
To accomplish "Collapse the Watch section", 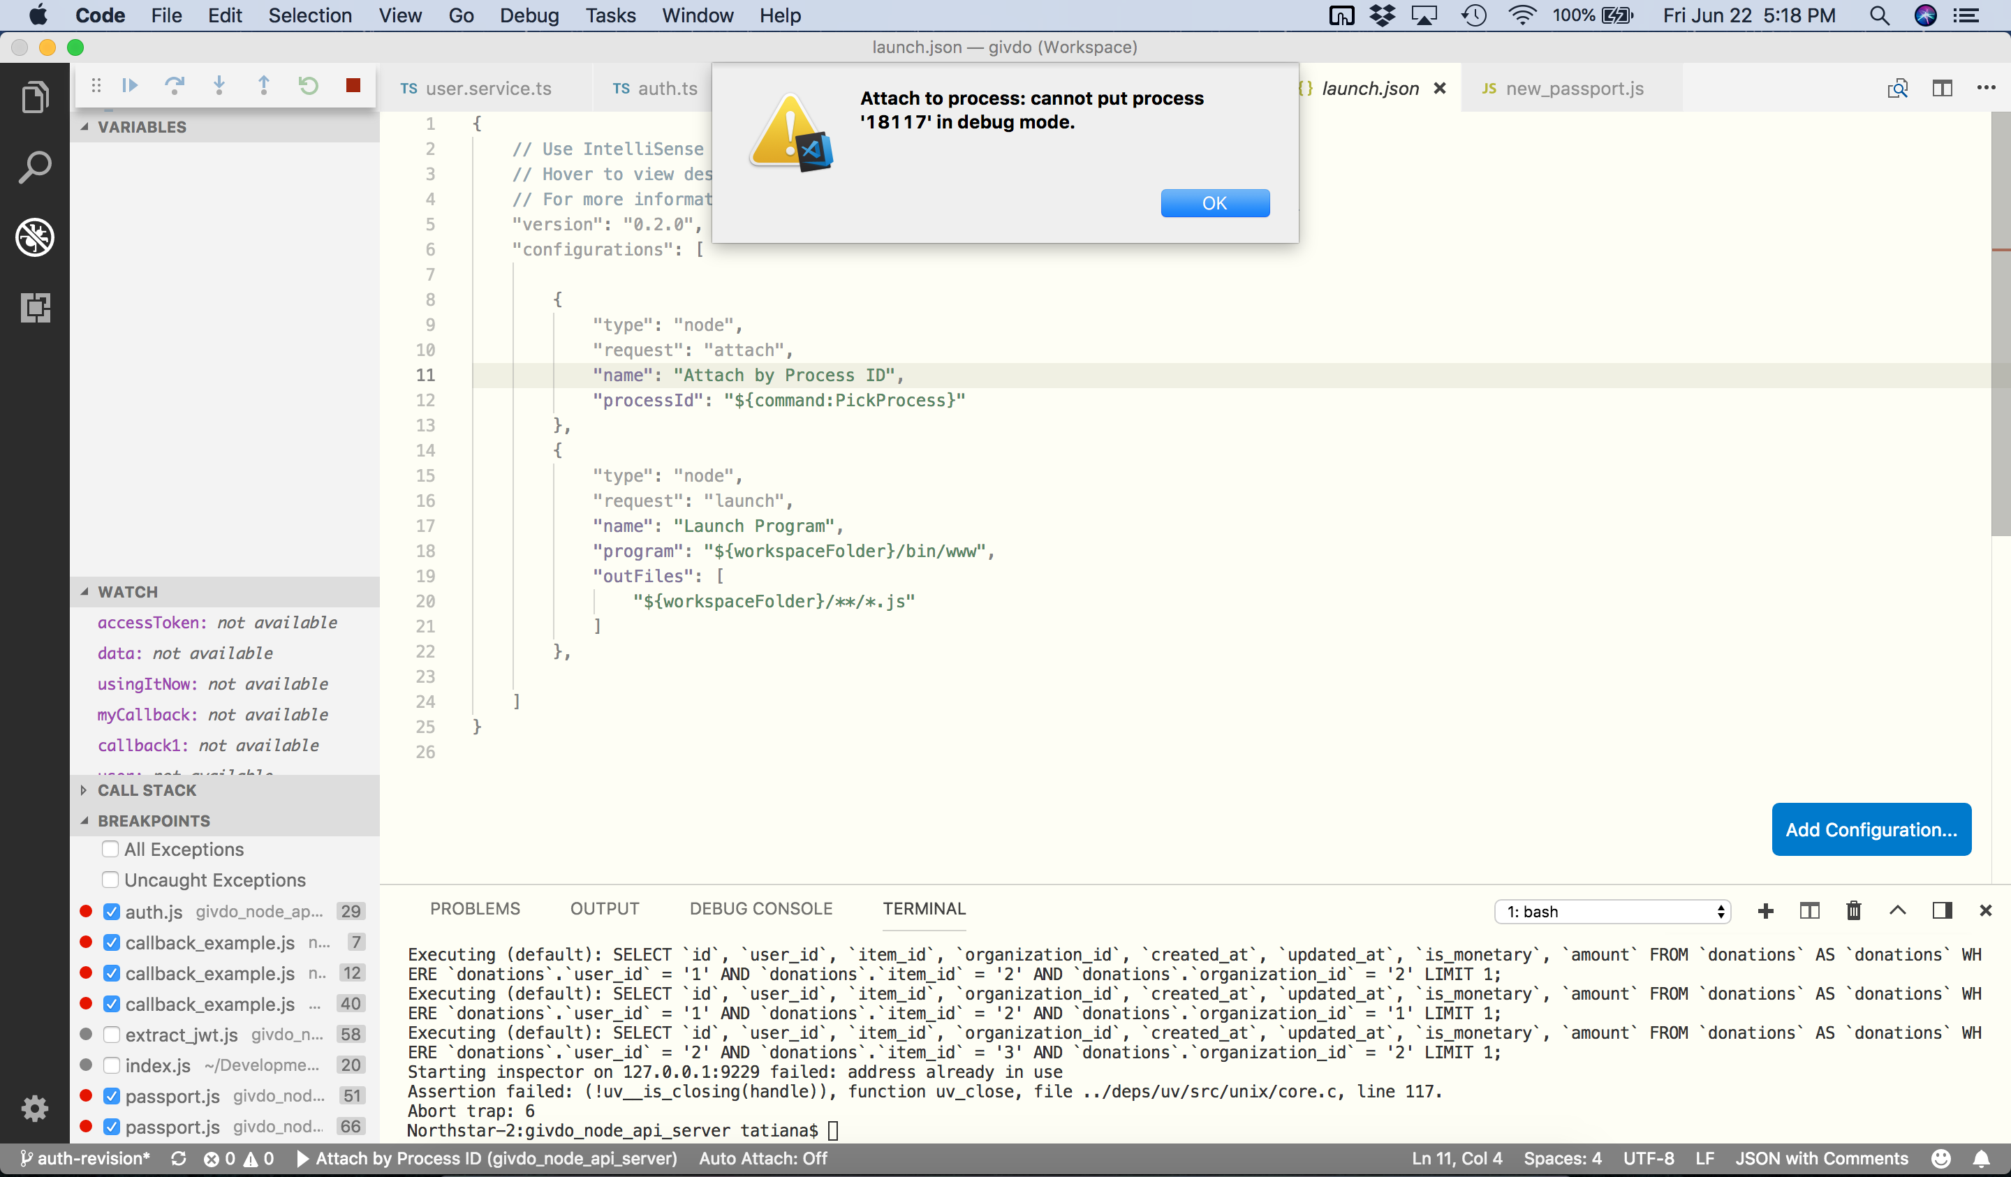I will click(128, 592).
